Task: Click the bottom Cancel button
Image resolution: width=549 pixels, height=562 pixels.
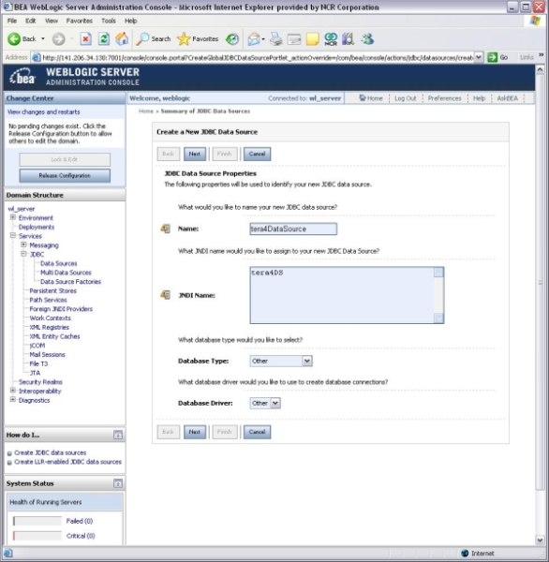Action: pyautogui.click(x=257, y=432)
